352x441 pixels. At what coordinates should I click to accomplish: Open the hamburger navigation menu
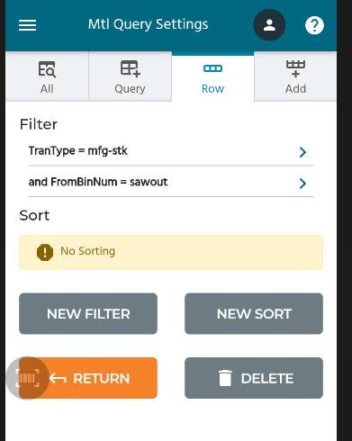pos(28,25)
